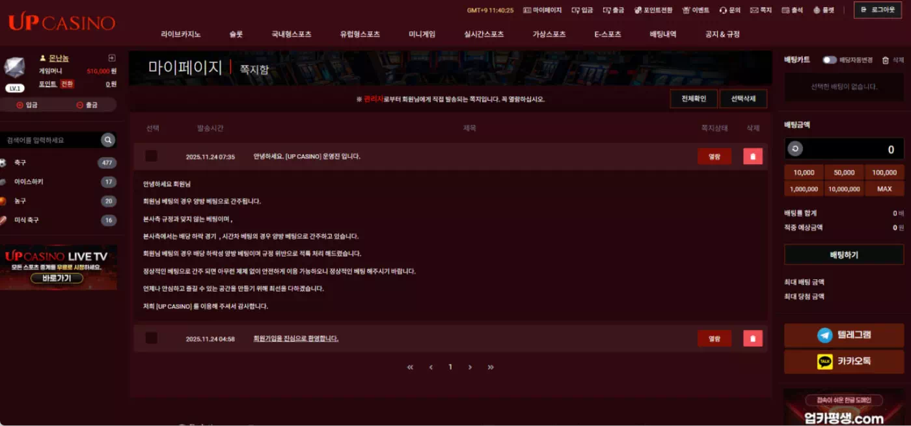Click the logout arrow icon beside username

112,58
